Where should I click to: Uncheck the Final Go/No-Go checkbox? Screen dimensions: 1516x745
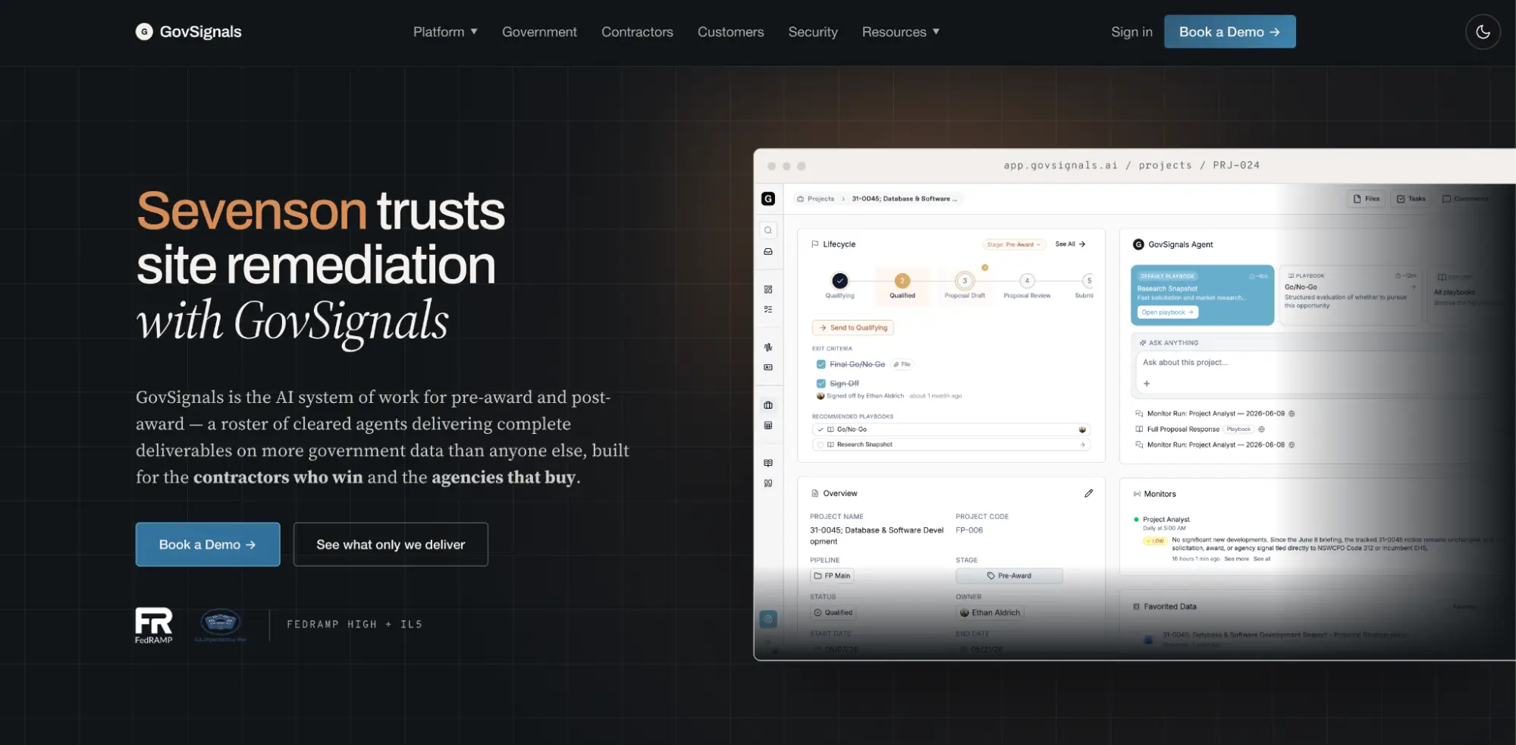click(821, 364)
